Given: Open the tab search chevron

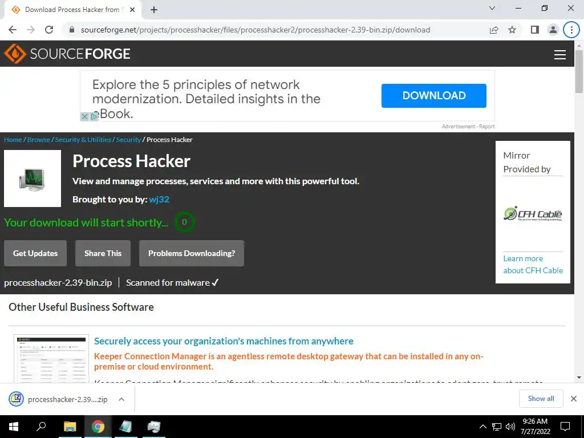Looking at the screenshot, I should point(492,8).
